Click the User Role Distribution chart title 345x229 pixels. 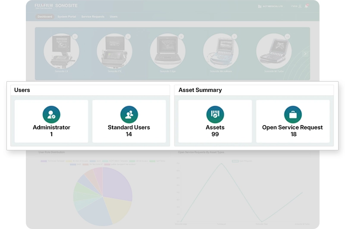click(x=52, y=152)
